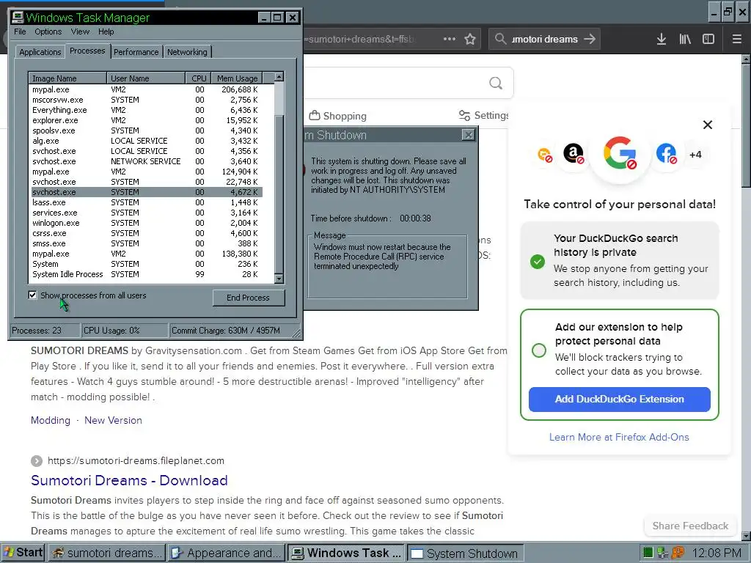
Task: Sort processes by User Name column
Action: click(146, 78)
